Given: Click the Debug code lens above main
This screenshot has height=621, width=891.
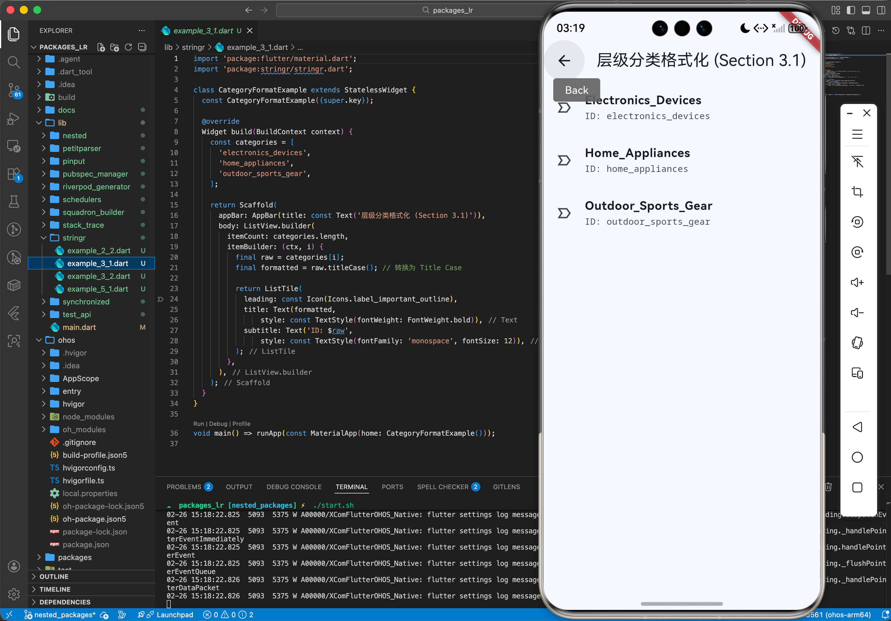Looking at the screenshot, I should pos(218,424).
